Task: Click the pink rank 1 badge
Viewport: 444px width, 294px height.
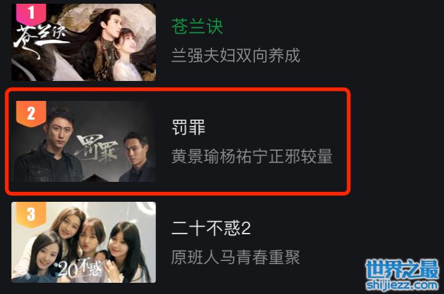Action: [x=31, y=14]
